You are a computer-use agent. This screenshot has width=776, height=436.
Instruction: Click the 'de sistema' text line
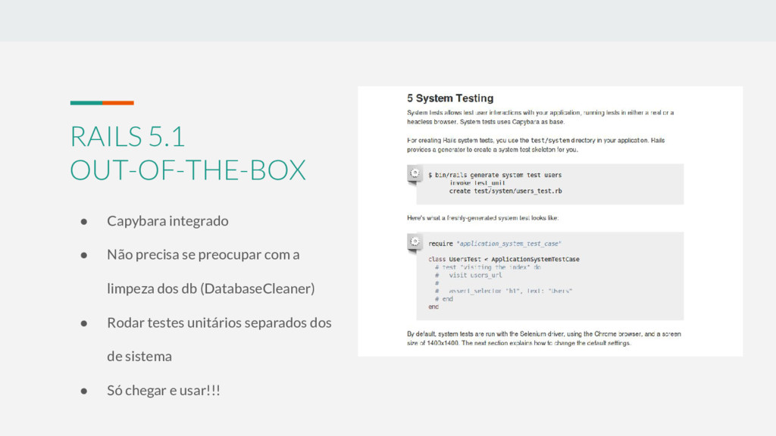(x=139, y=357)
